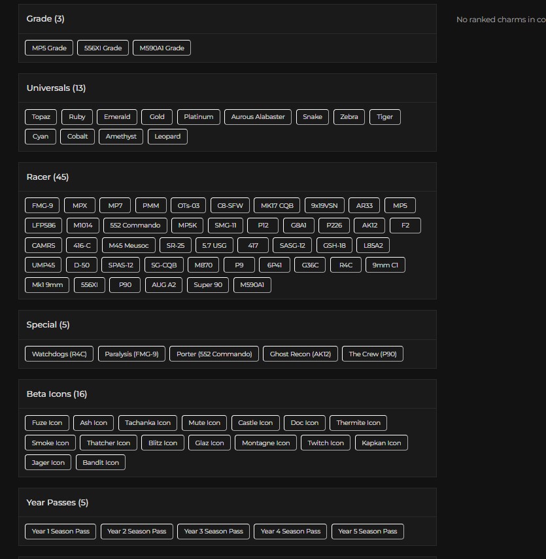Select the Fuze Icon chip
Image resolution: width=546 pixels, height=559 pixels.
coord(47,423)
